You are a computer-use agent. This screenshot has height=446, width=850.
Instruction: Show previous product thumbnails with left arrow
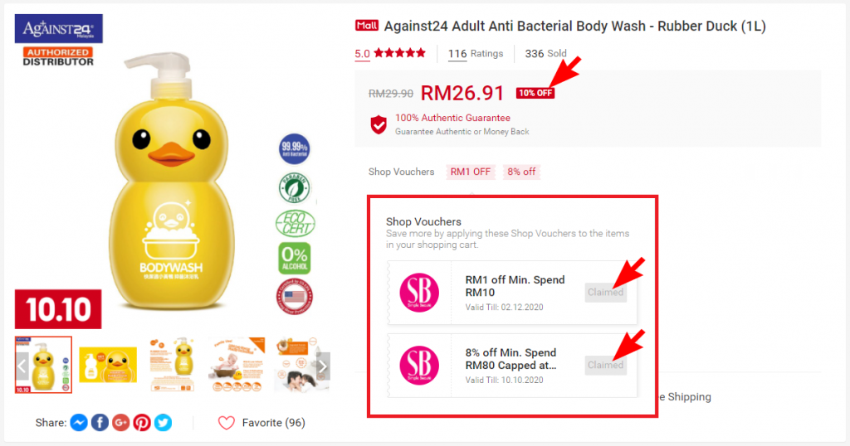(22, 366)
